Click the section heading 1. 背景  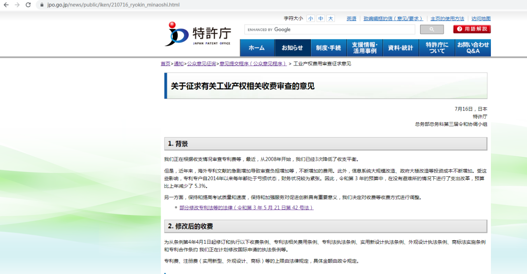(178, 144)
